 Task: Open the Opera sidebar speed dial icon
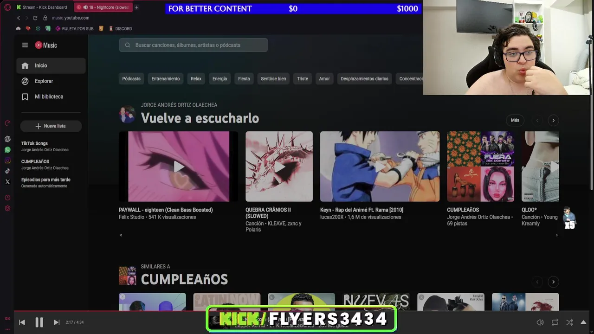pos(7,123)
